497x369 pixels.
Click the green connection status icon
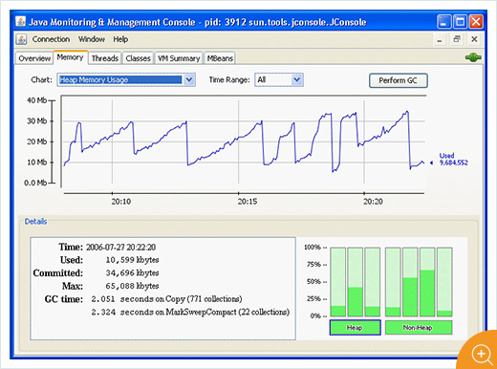coord(473,57)
